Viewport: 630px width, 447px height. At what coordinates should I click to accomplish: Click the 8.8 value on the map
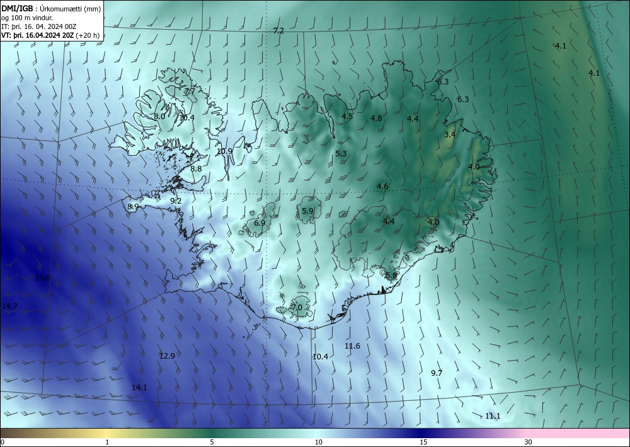196,169
